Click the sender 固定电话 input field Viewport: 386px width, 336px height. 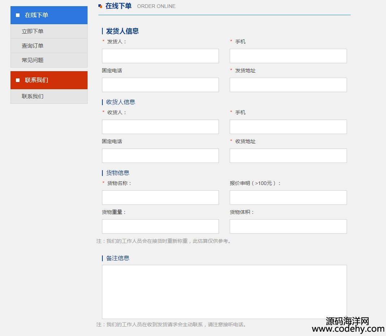tap(160, 85)
